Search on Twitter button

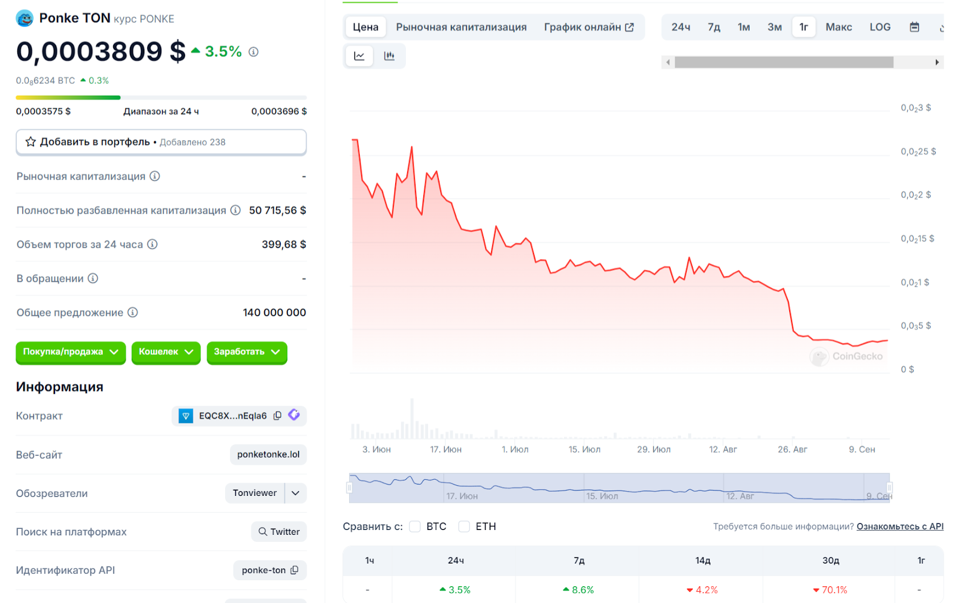[279, 532]
